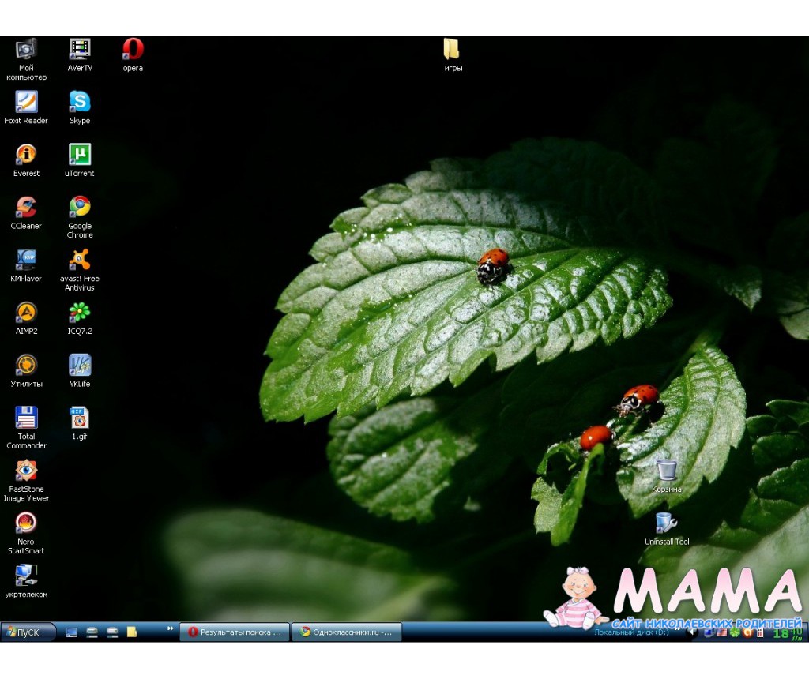
Task: Select the Nero StartSmart icon
Action: (26, 523)
